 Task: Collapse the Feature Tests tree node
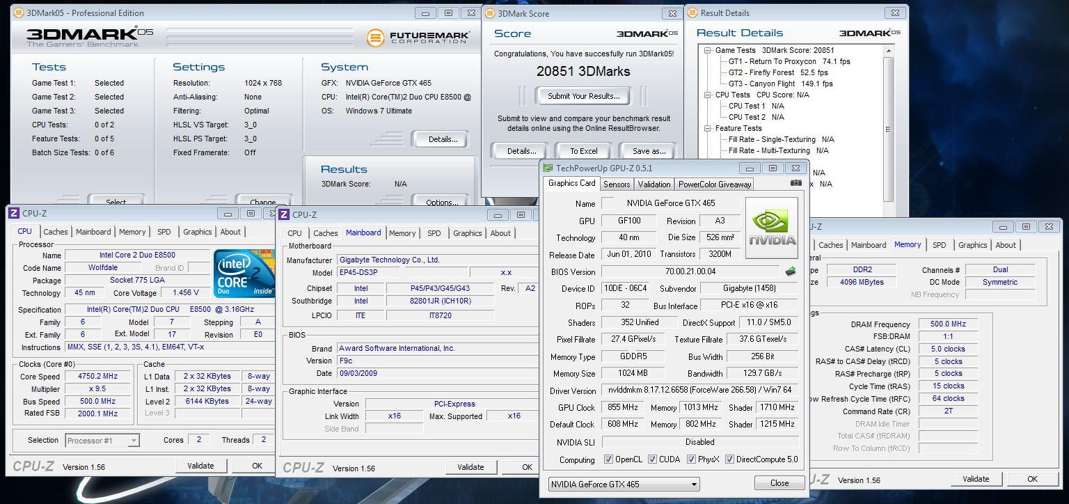pos(708,128)
